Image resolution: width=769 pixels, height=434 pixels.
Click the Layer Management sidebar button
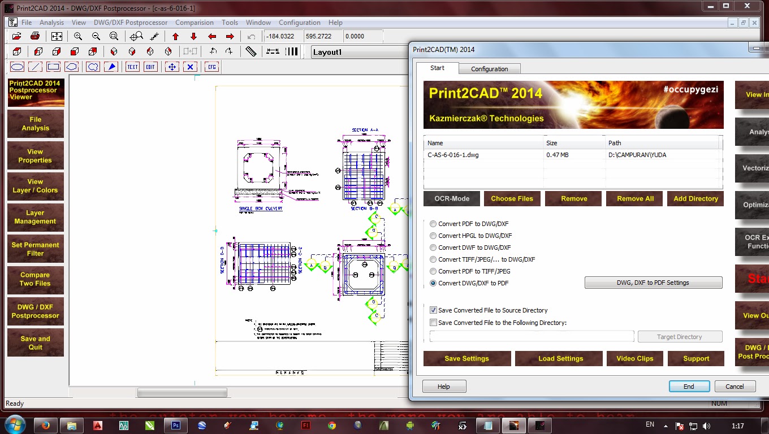[36, 217]
